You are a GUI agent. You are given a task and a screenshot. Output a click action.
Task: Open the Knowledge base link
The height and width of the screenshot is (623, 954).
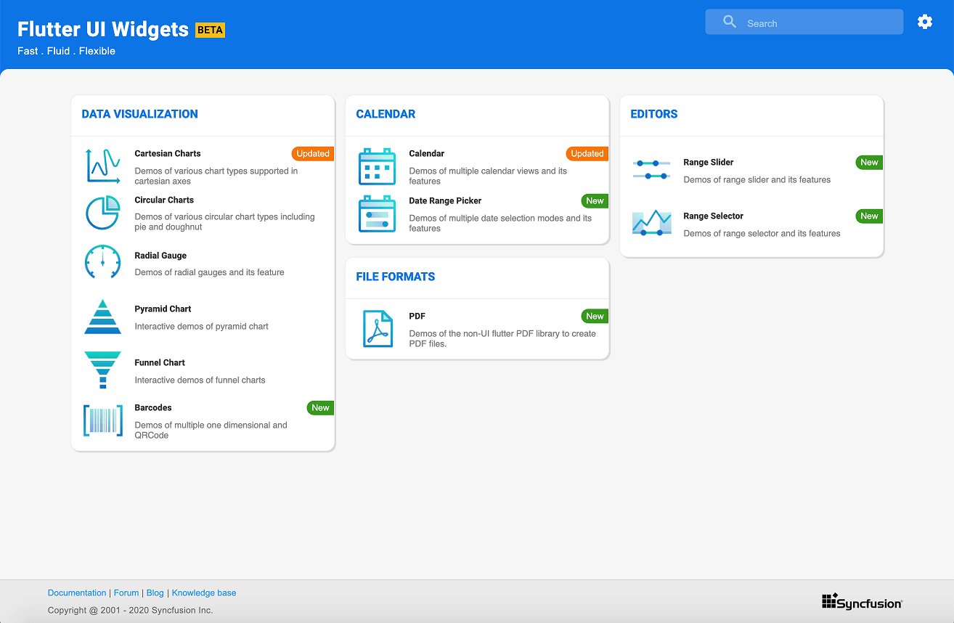pyautogui.click(x=204, y=593)
